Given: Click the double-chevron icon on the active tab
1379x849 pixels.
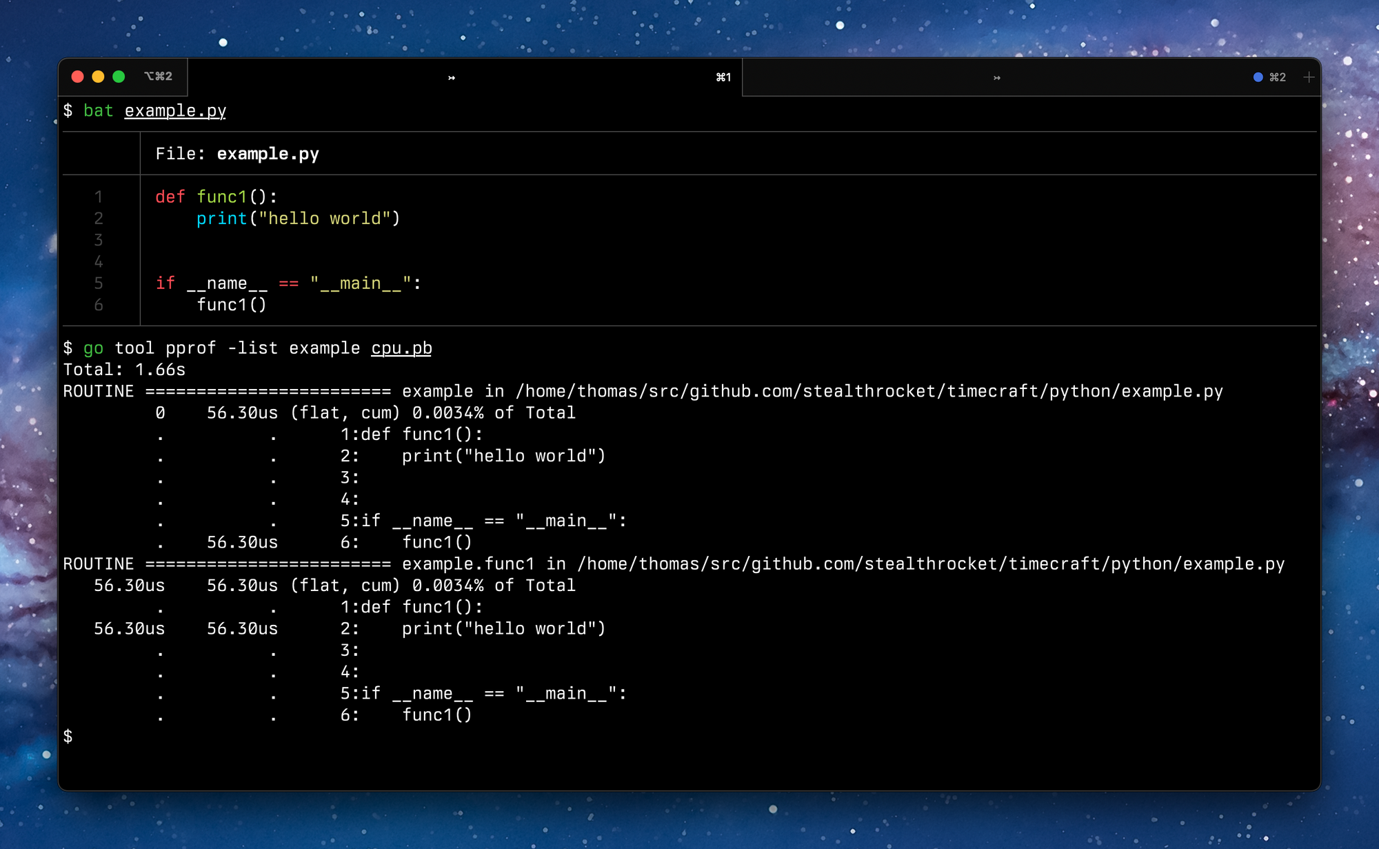Looking at the screenshot, I should point(452,78).
